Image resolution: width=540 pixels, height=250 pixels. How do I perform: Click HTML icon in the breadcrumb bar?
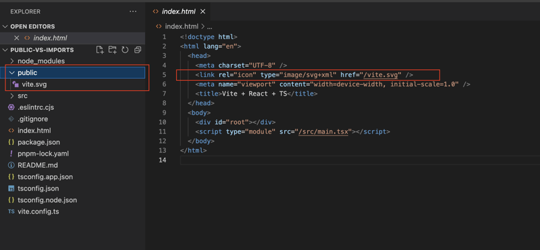pos(159,26)
